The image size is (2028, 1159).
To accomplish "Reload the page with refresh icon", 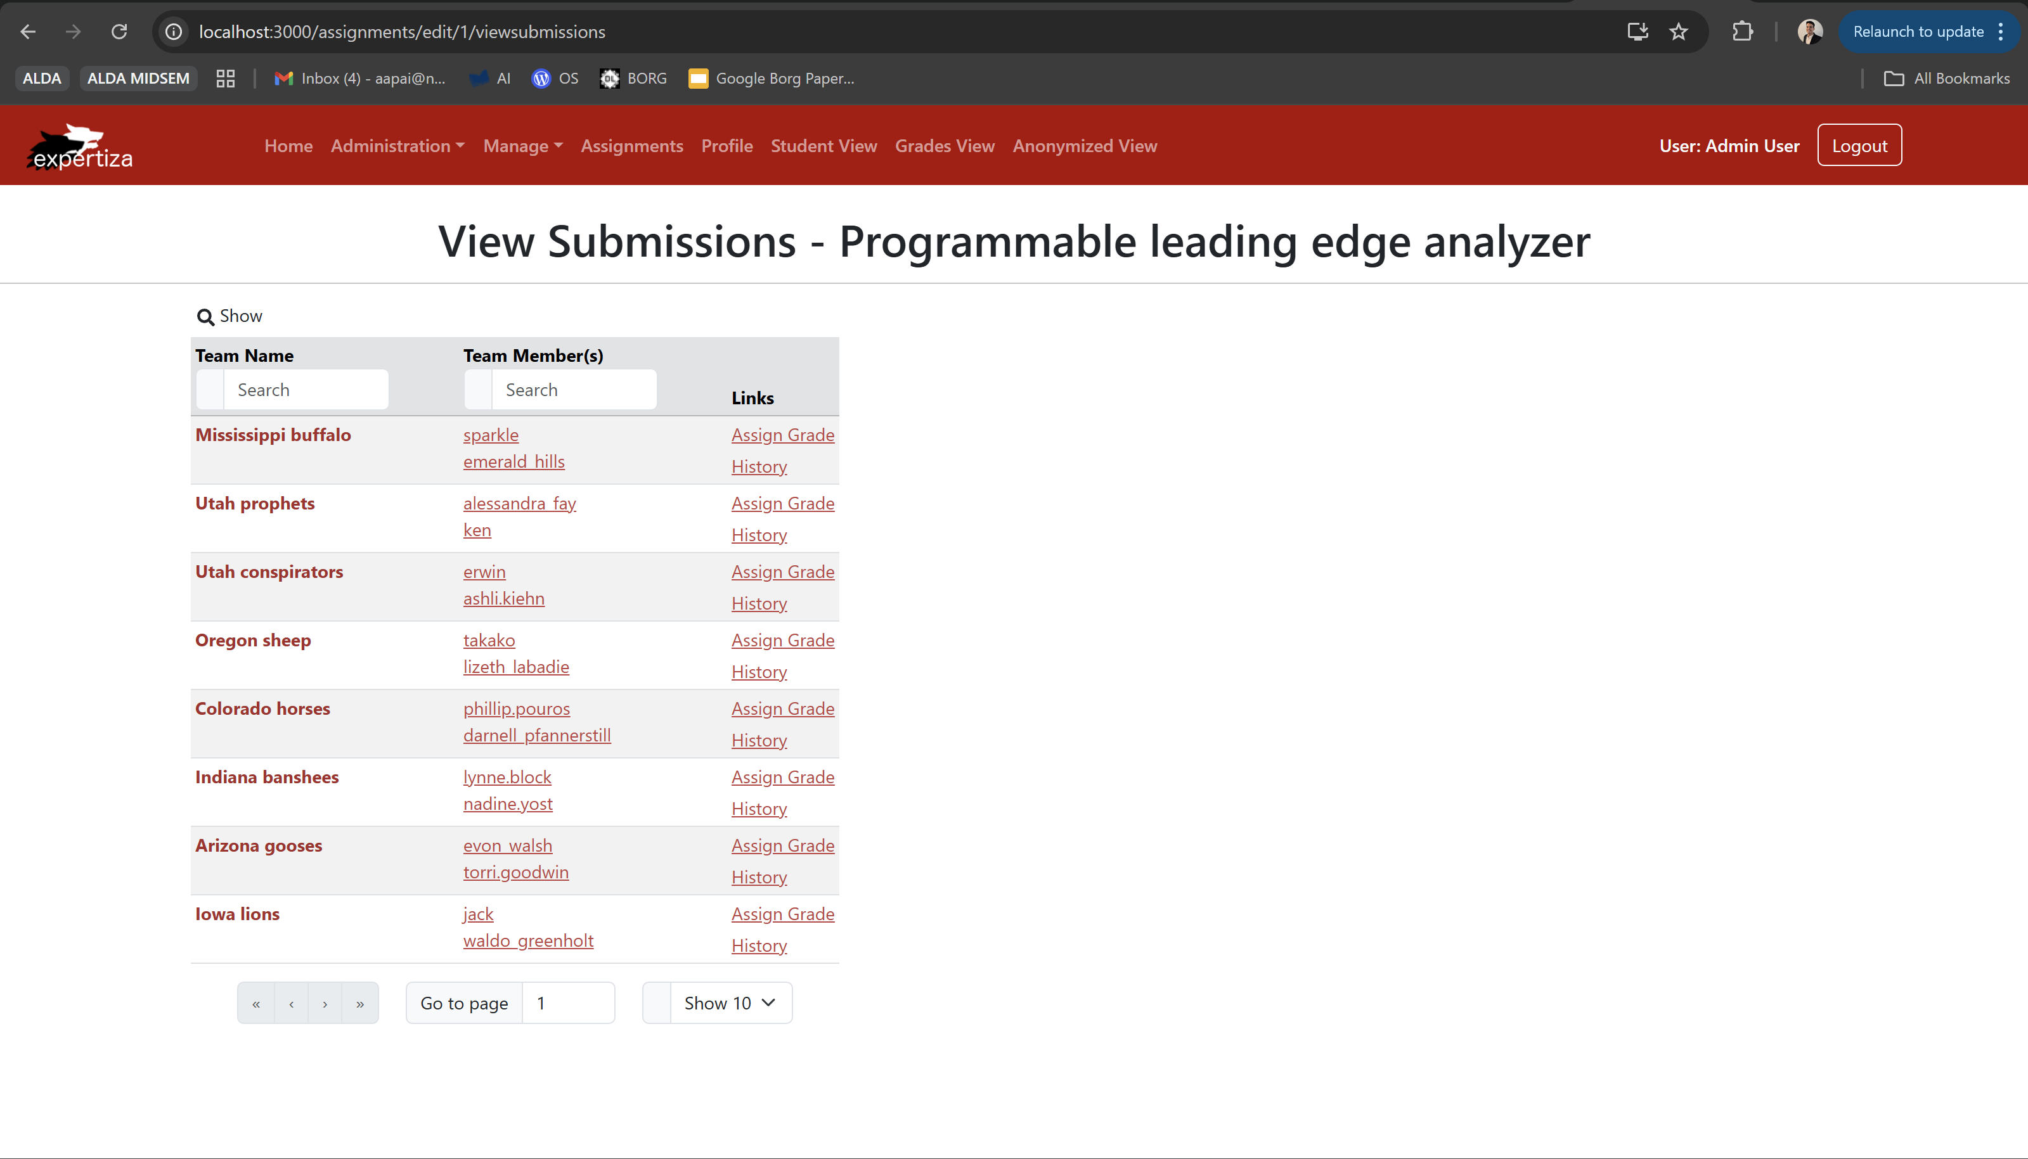I will coord(119,32).
